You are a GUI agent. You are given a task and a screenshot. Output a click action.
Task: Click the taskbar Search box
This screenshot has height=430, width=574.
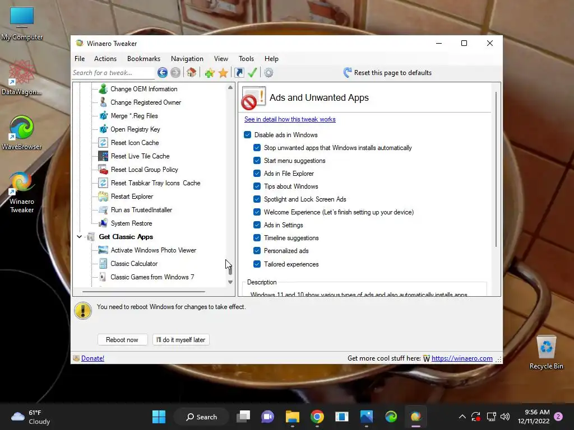[x=201, y=417]
